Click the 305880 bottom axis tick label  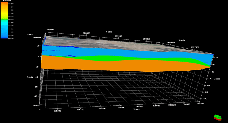tap(140, 106)
